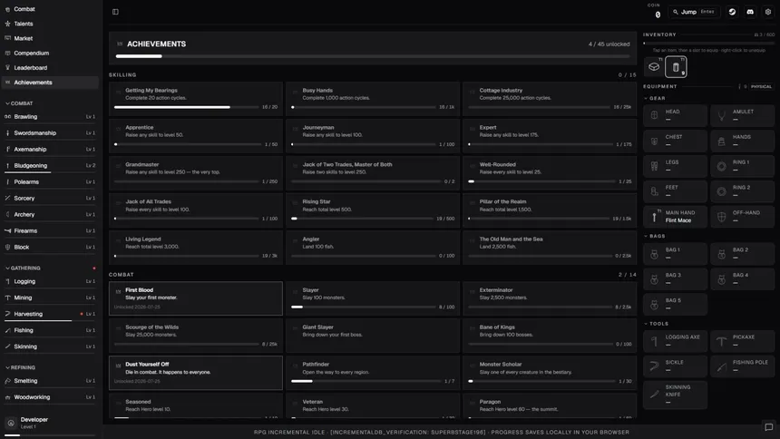Screen dimensions: 780x439
Task: Select the Bludgeoning skill
Action: [x=50, y=166]
